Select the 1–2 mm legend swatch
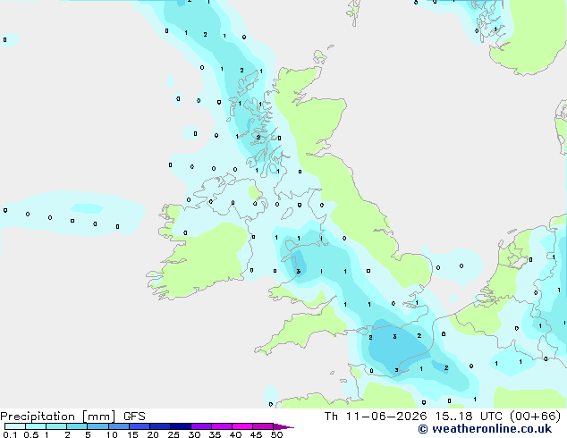567x438 pixels. tap(56, 426)
